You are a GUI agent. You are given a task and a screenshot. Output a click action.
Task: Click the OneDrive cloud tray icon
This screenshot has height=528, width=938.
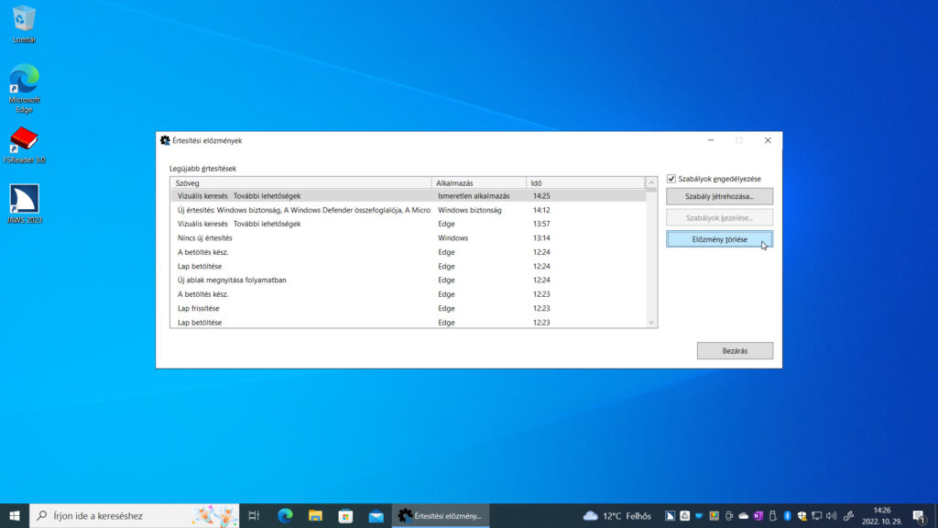pos(744,516)
